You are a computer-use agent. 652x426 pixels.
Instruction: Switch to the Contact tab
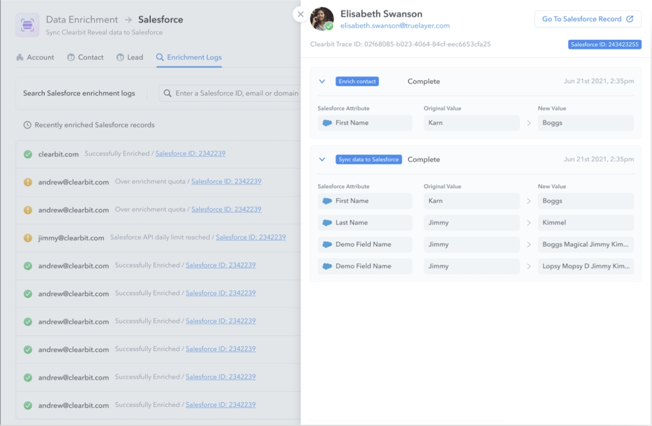click(85, 57)
